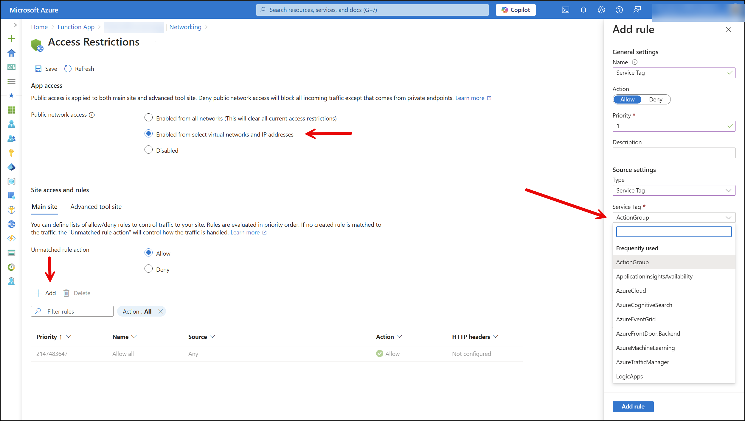The width and height of the screenshot is (745, 421).
Task: Go to Function App breadcrumb link
Action: (x=76, y=27)
